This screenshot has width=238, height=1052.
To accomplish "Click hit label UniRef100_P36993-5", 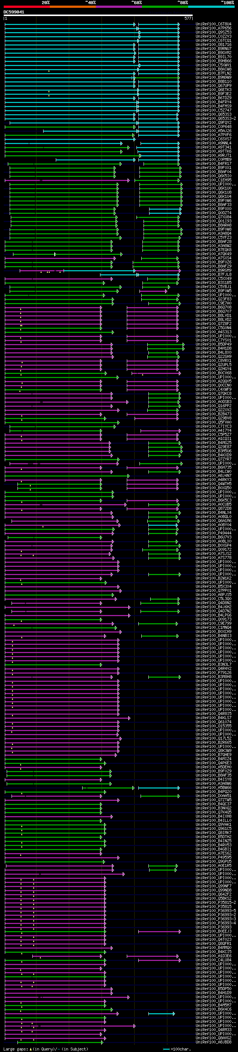I will (x=216, y=911).
